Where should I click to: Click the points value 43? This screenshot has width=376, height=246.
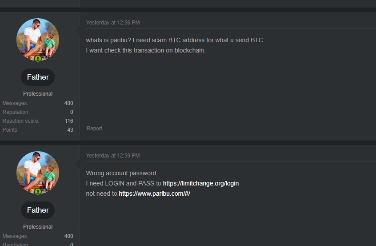70,130
